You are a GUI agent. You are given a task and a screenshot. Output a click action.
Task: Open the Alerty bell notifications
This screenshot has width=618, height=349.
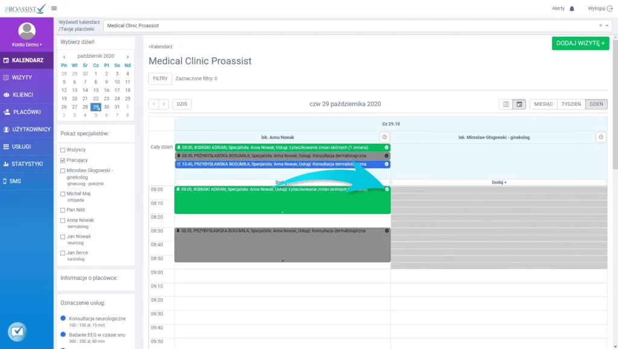click(572, 8)
